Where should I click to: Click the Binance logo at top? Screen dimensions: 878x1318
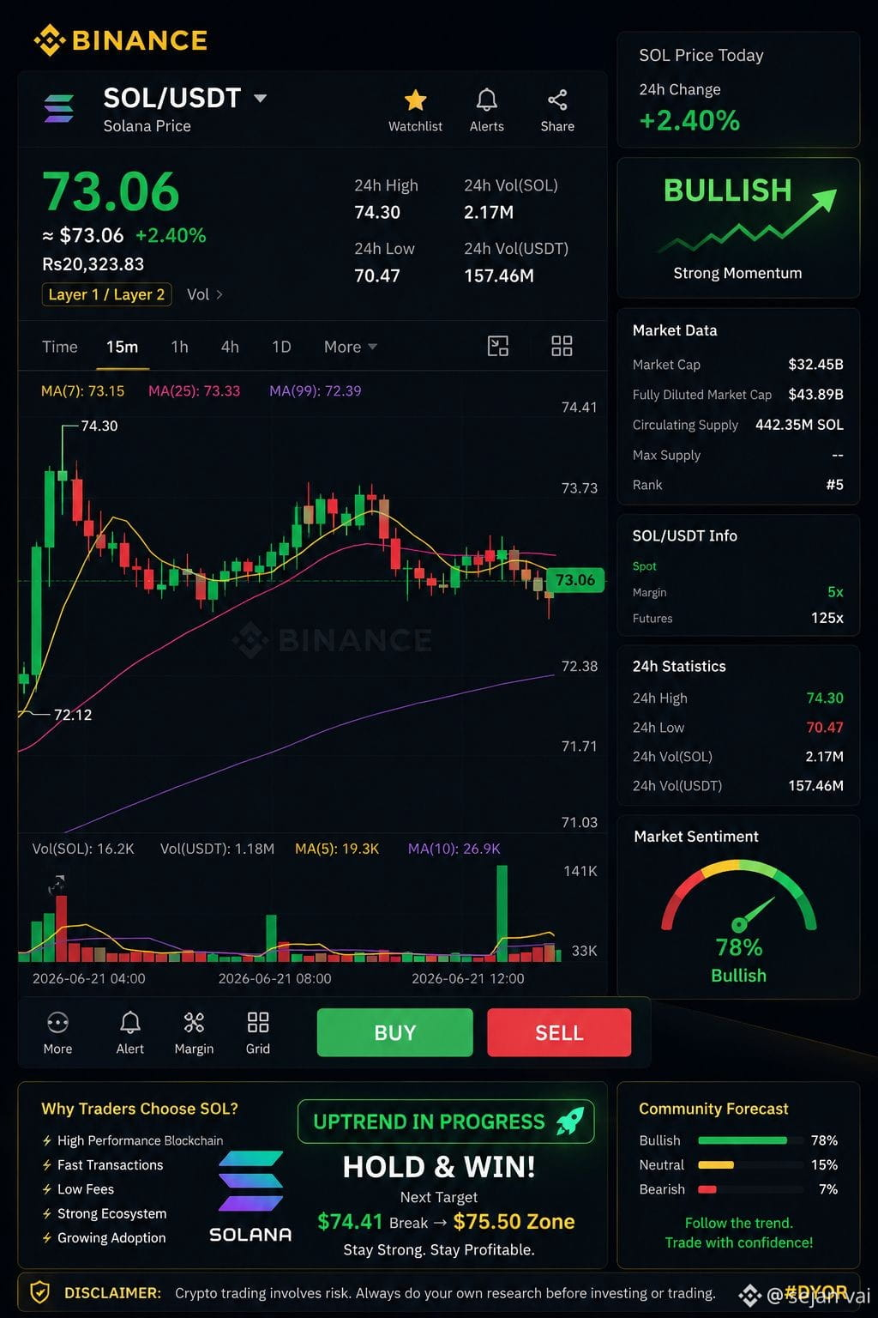[121, 40]
